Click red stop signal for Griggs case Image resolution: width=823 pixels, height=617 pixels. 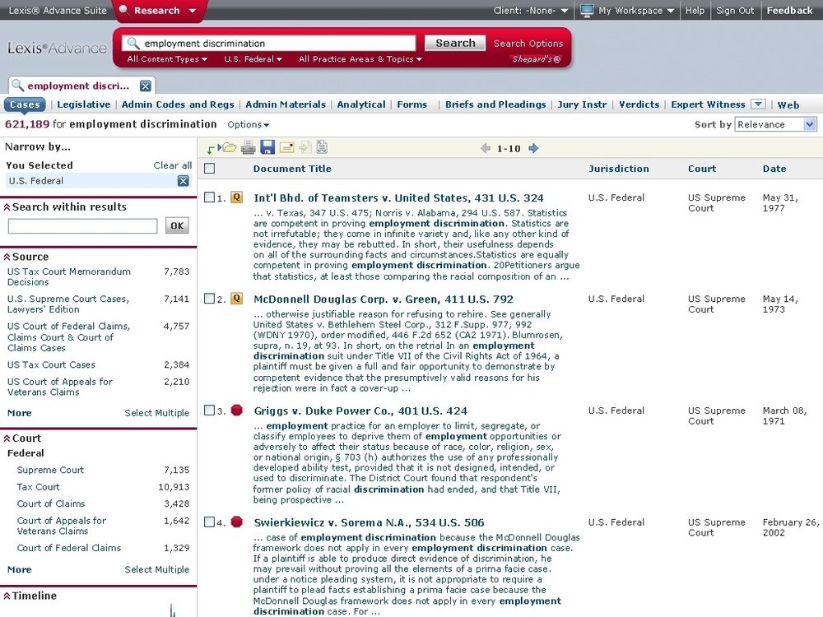(237, 411)
